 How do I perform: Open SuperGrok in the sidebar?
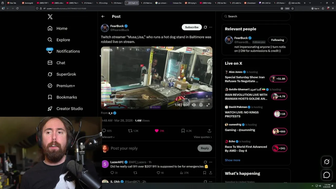point(62,74)
